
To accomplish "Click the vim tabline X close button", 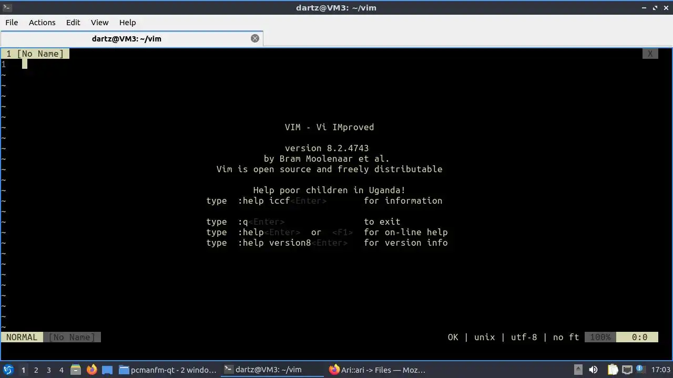I will click(x=650, y=54).
